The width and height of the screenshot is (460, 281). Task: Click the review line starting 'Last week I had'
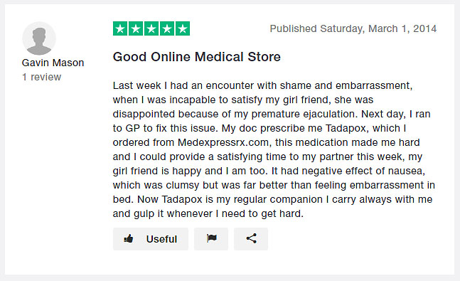[262, 85]
